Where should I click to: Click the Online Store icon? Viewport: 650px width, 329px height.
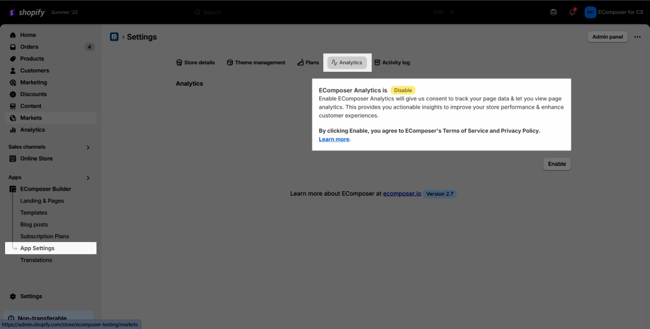(x=13, y=159)
